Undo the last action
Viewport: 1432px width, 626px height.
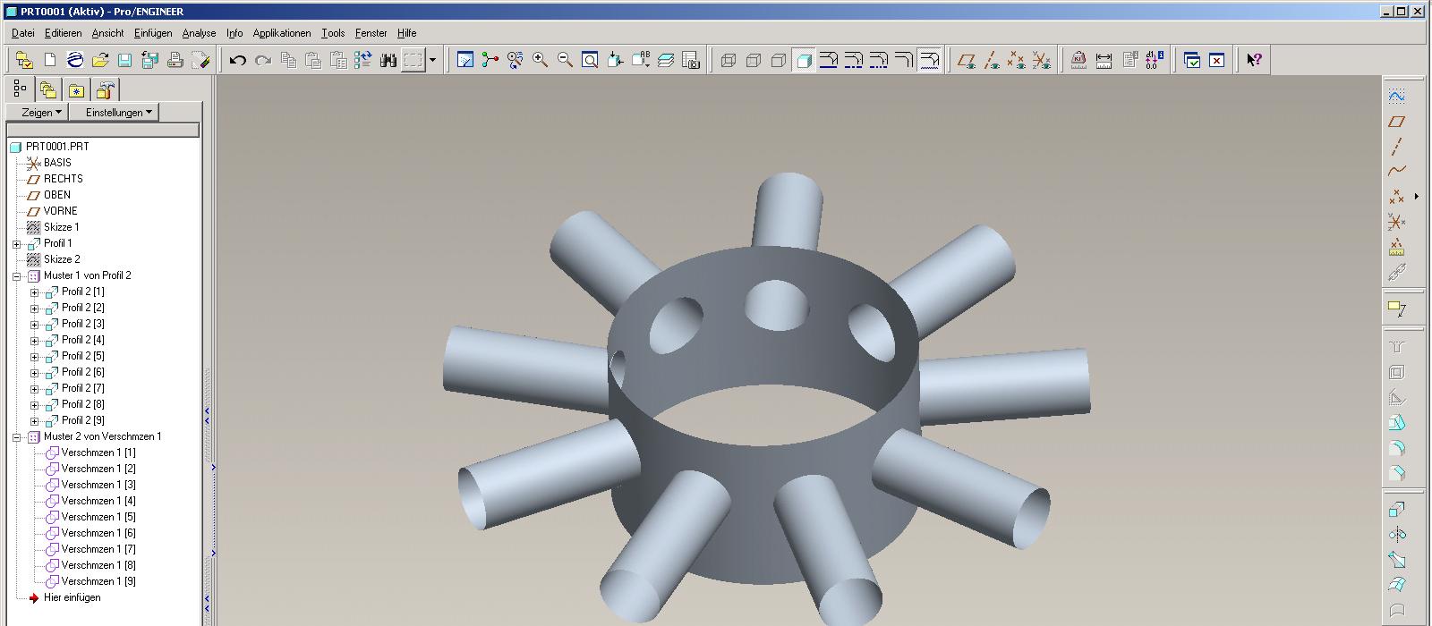click(x=238, y=60)
